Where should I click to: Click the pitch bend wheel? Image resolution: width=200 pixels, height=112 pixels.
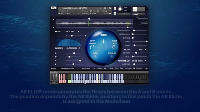click(x=52, y=77)
